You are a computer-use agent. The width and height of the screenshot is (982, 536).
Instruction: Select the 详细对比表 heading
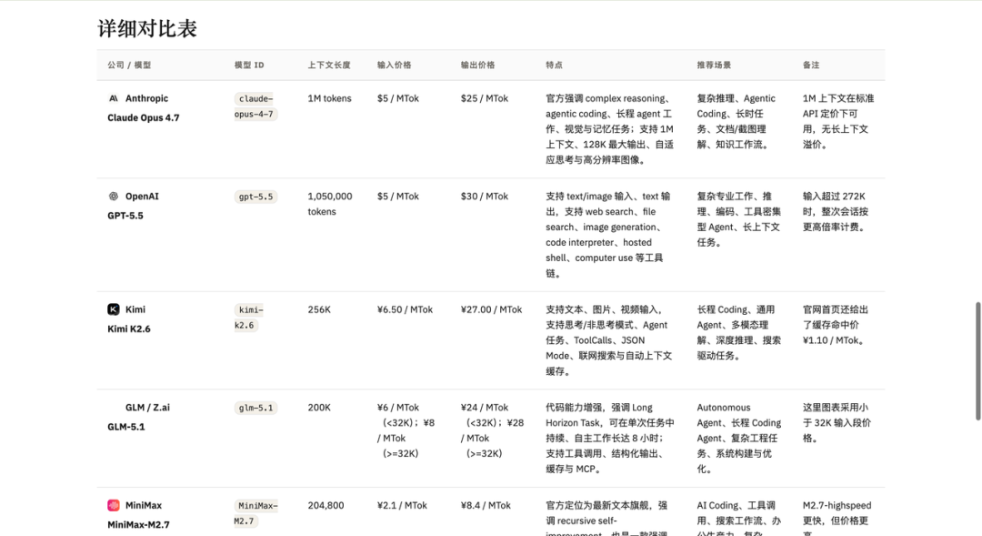point(147,29)
